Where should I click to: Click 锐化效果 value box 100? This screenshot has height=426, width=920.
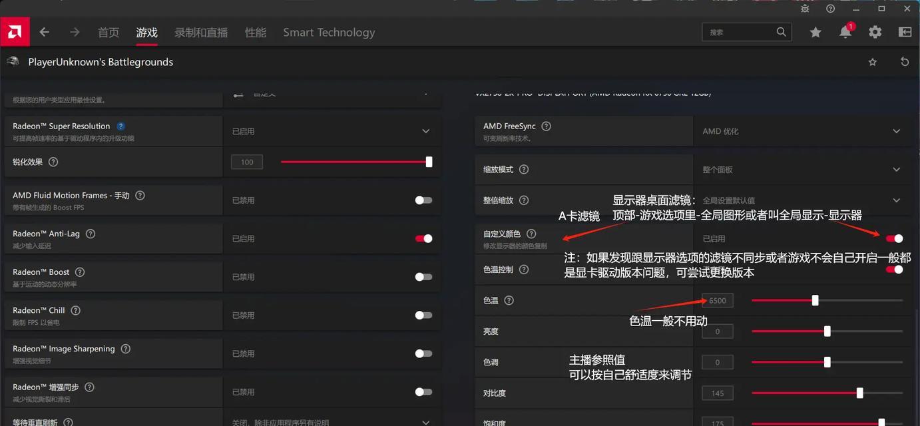tap(247, 162)
